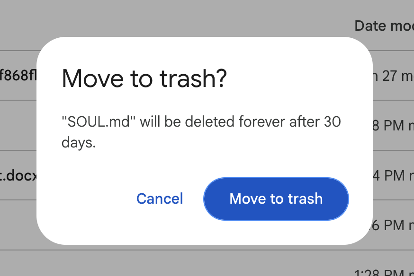Screen dimensions: 414x276
Task: Confirm with the blue Move to trash button
Action: coord(276,198)
